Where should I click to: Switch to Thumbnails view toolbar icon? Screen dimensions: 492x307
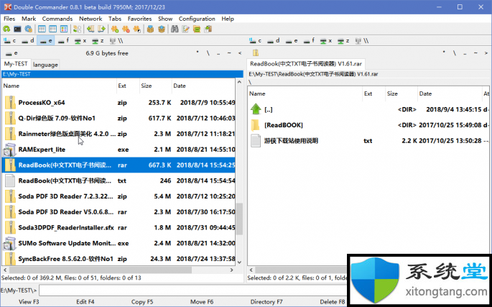tap(64, 29)
